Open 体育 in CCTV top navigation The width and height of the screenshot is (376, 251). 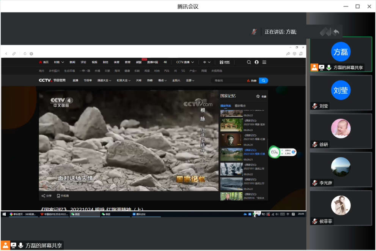click(x=116, y=62)
